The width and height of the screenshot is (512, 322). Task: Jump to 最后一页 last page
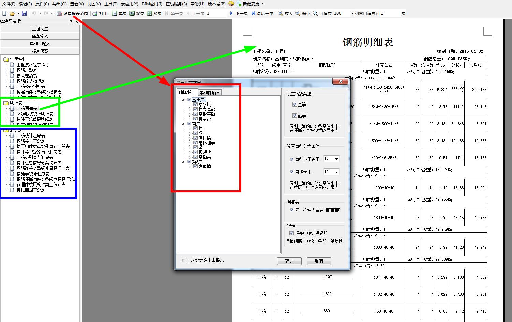click(262, 13)
